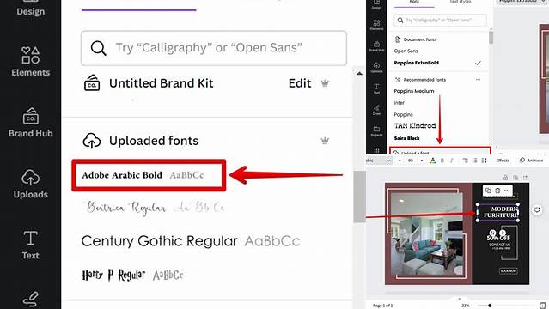The width and height of the screenshot is (549, 309).
Task: Click checkmark beside Poppins ExtraBold
Action: pos(478,63)
